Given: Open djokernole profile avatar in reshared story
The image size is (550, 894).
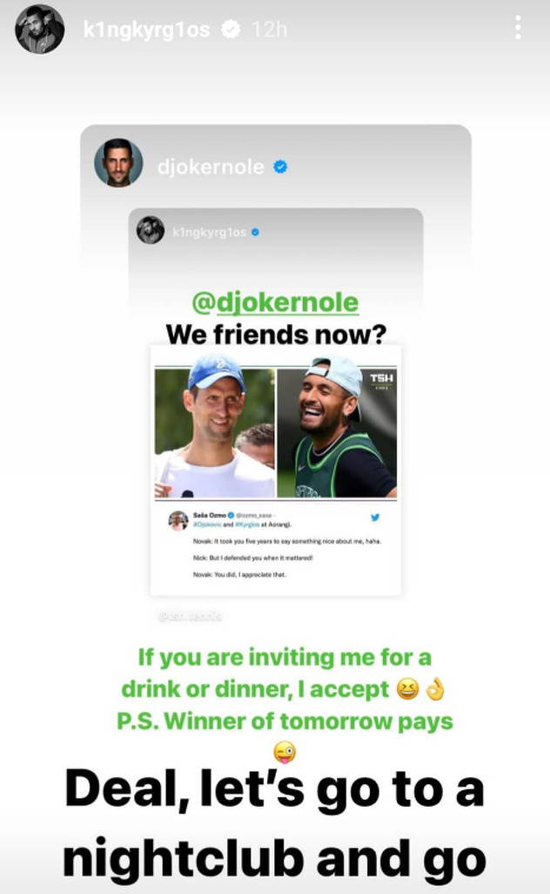Looking at the screenshot, I should (118, 162).
